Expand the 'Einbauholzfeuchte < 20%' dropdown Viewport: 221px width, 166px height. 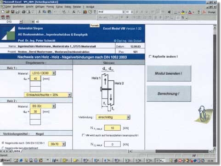coord(69,95)
